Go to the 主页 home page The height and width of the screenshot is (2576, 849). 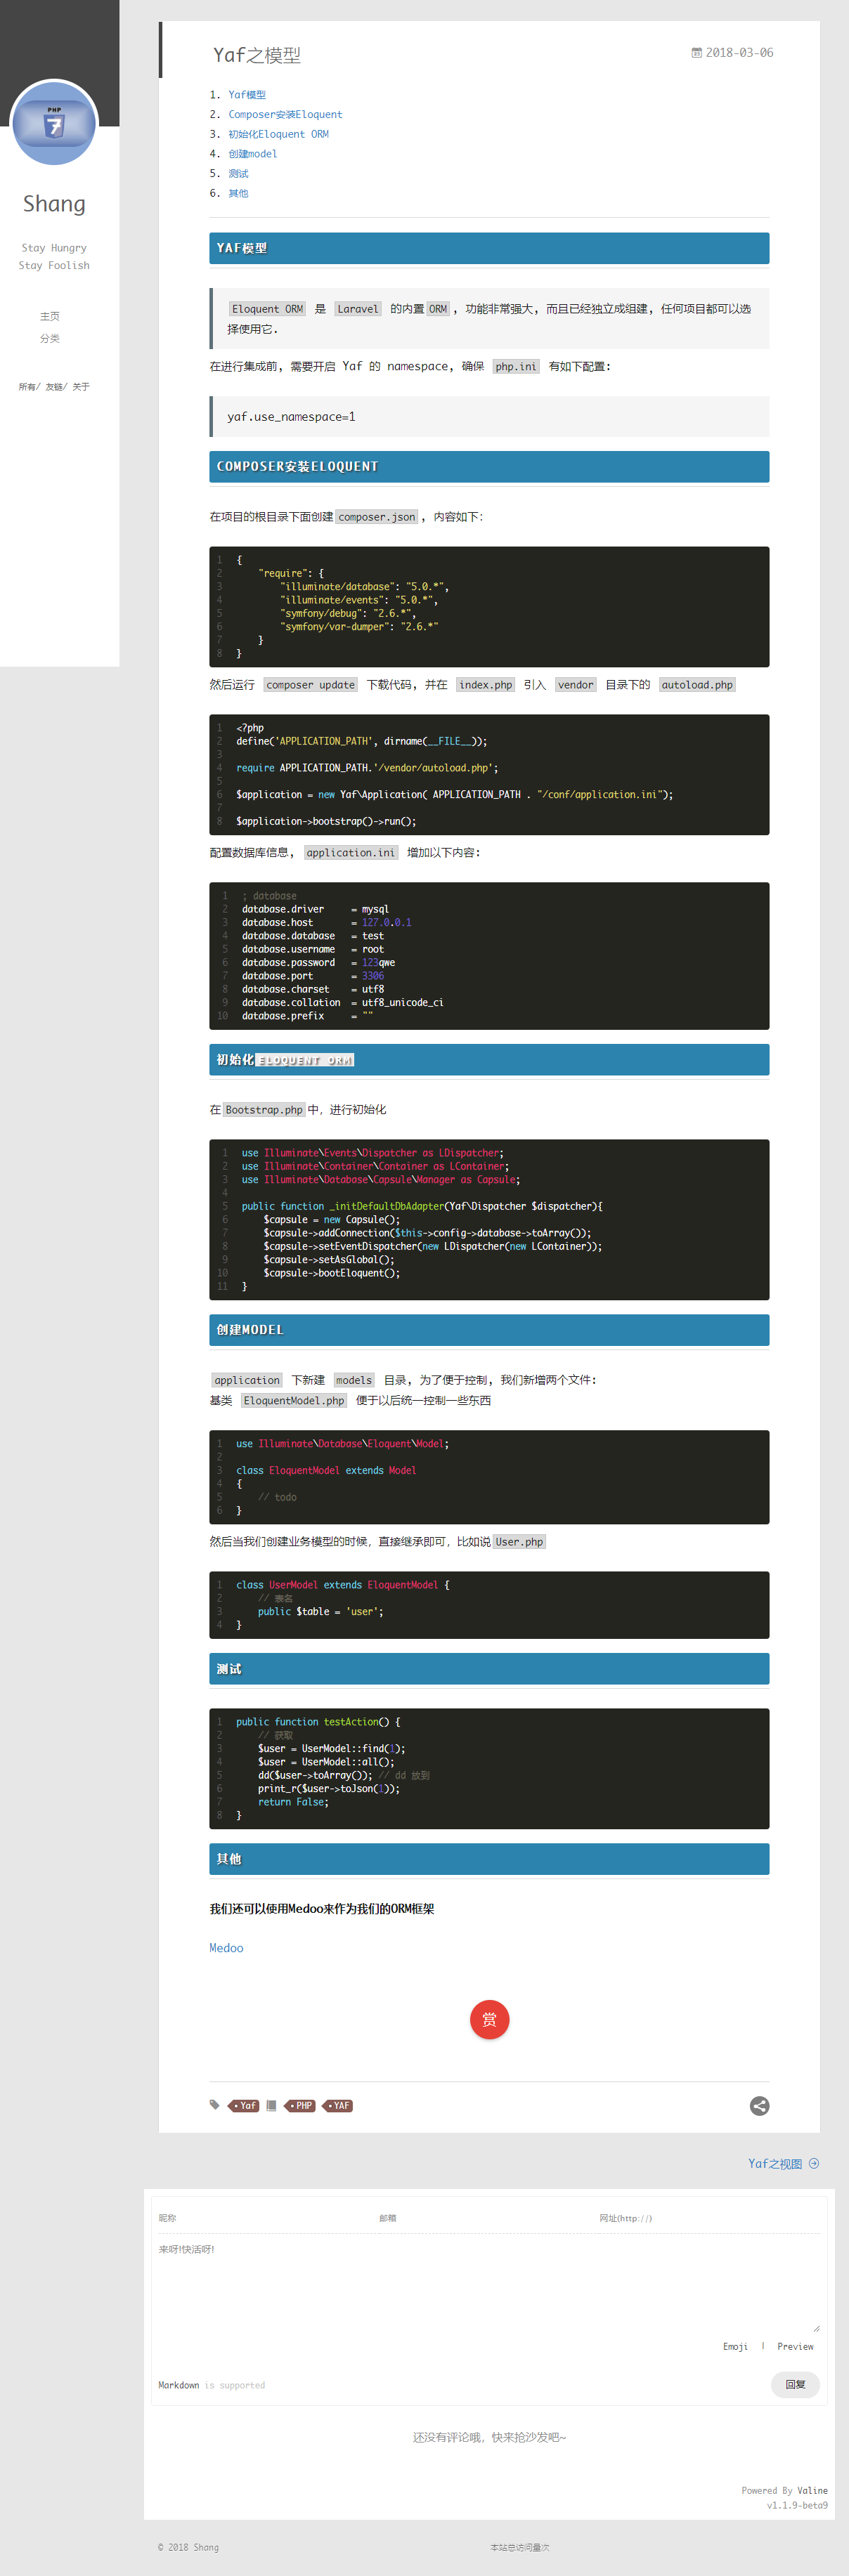[x=49, y=316]
